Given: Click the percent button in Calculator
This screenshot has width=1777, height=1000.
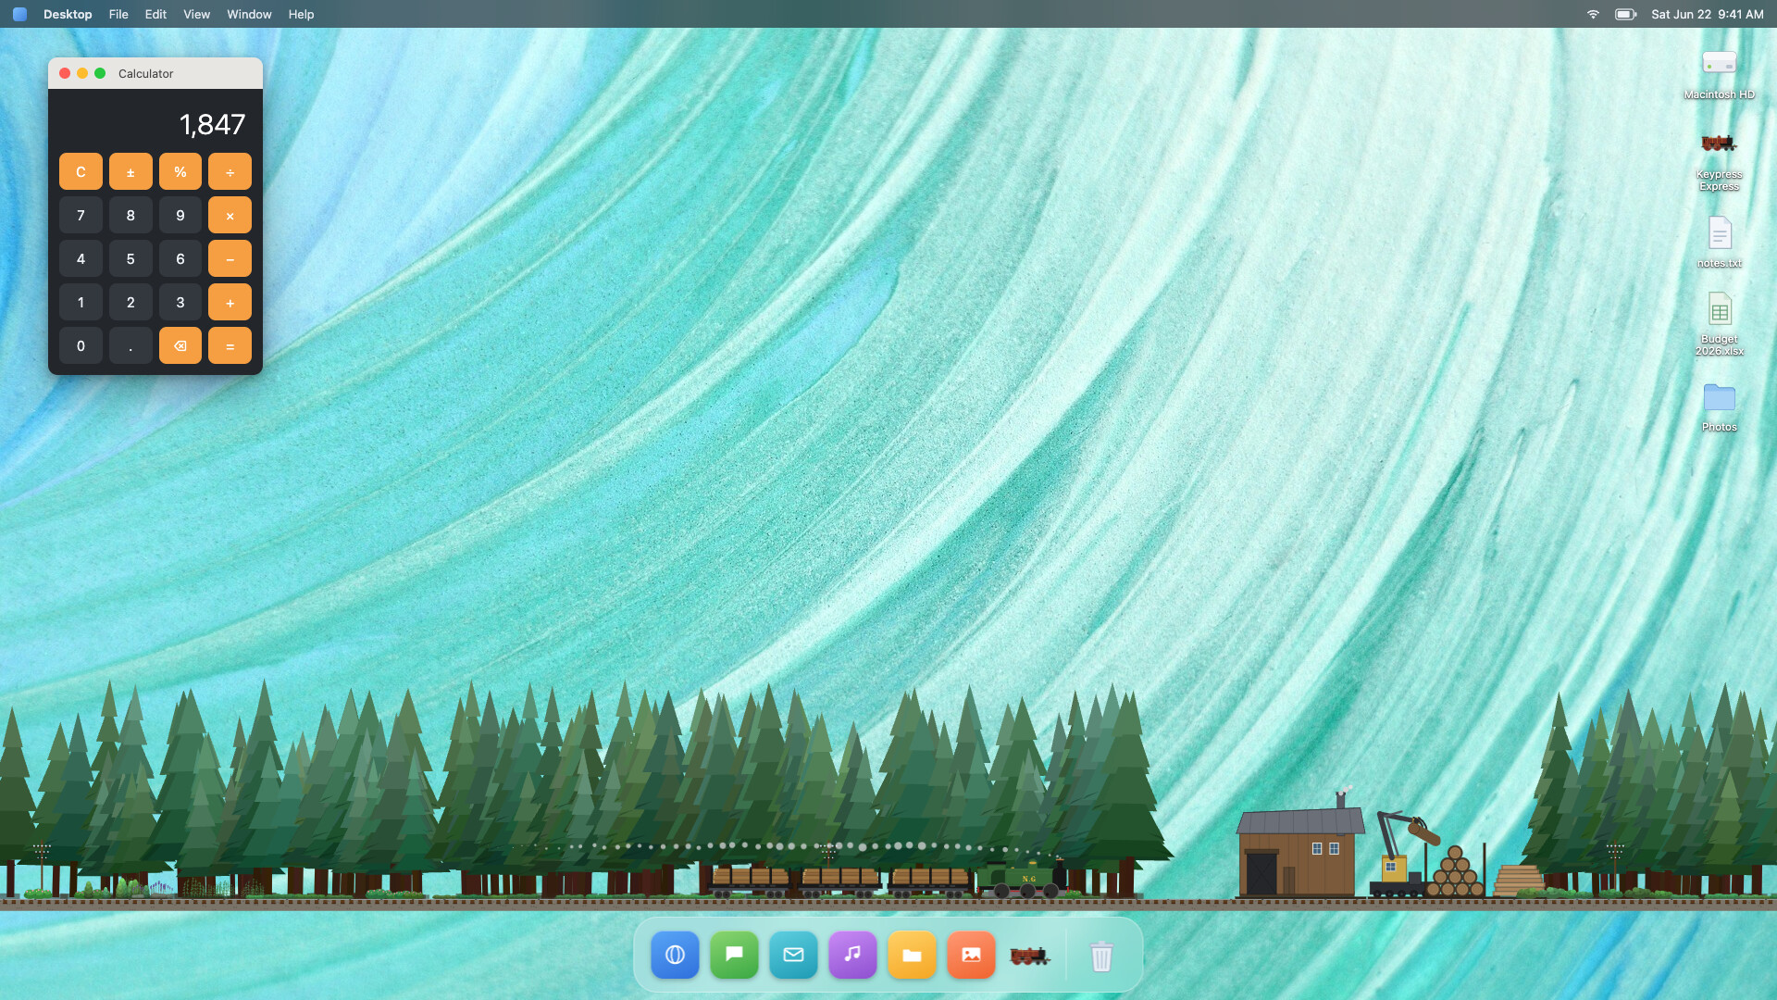Looking at the screenshot, I should coord(180,171).
